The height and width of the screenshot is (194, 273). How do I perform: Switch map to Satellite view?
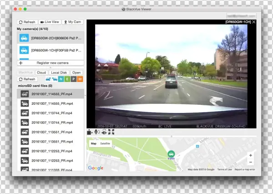[x=105, y=143]
